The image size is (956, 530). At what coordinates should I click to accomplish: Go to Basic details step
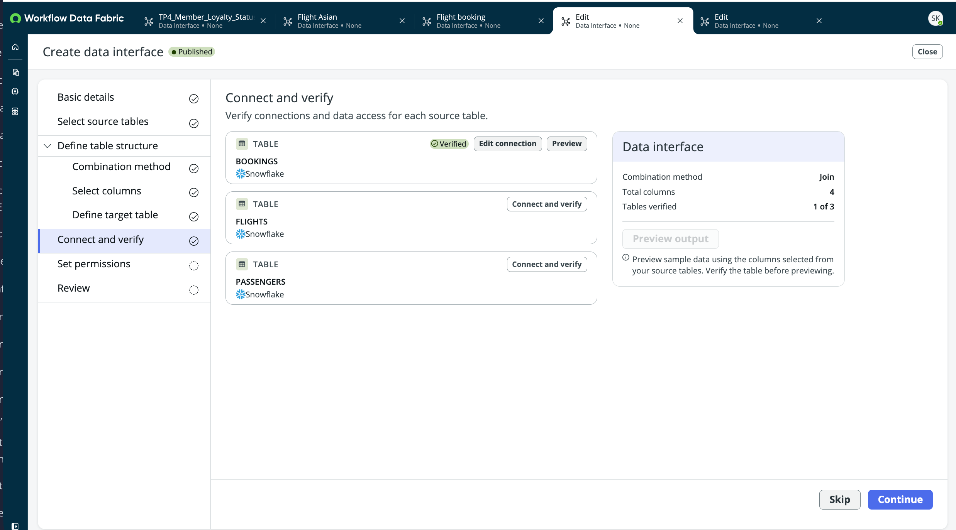click(x=124, y=98)
